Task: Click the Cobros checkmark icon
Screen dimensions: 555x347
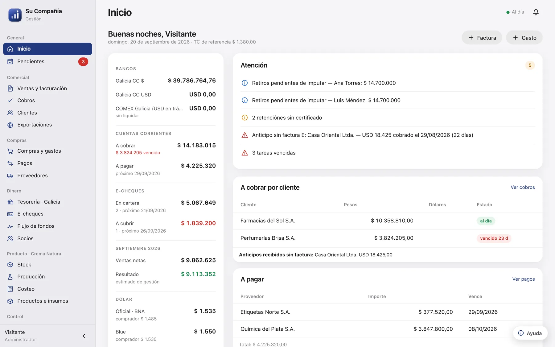Action: pos(10,101)
